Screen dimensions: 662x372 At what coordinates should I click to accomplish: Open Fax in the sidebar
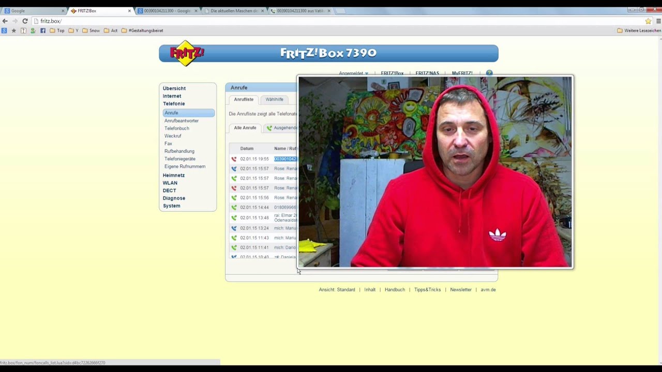(x=168, y=144)
